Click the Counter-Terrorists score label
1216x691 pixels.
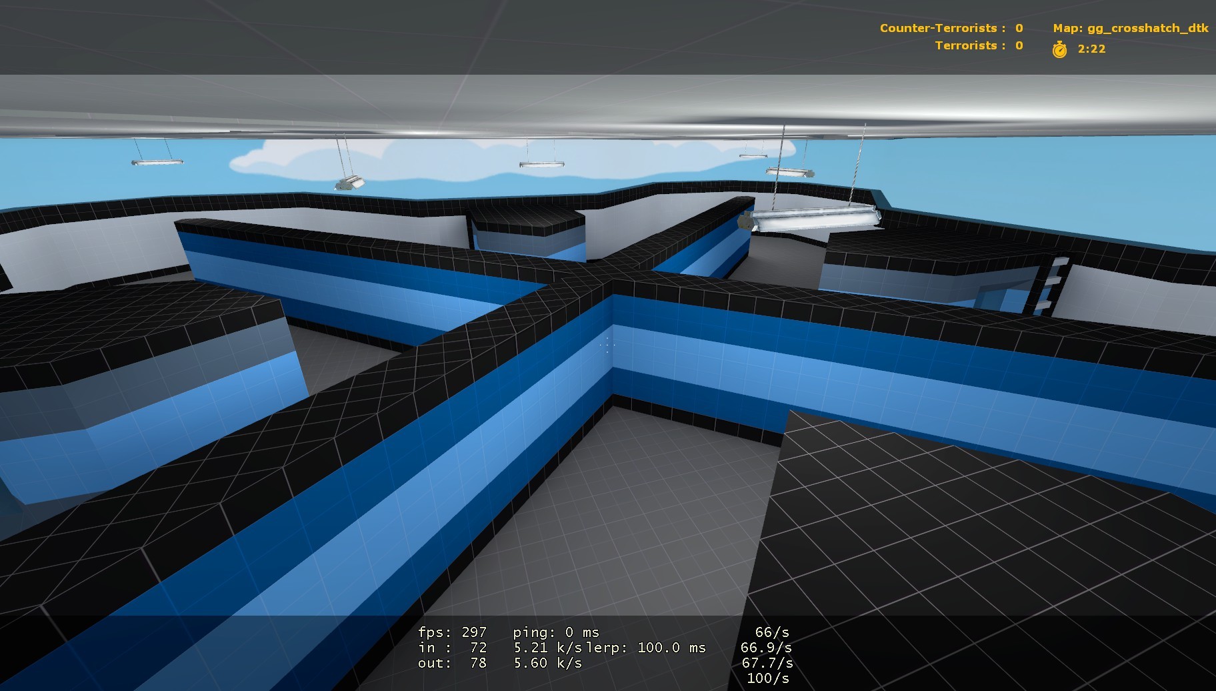943,28
